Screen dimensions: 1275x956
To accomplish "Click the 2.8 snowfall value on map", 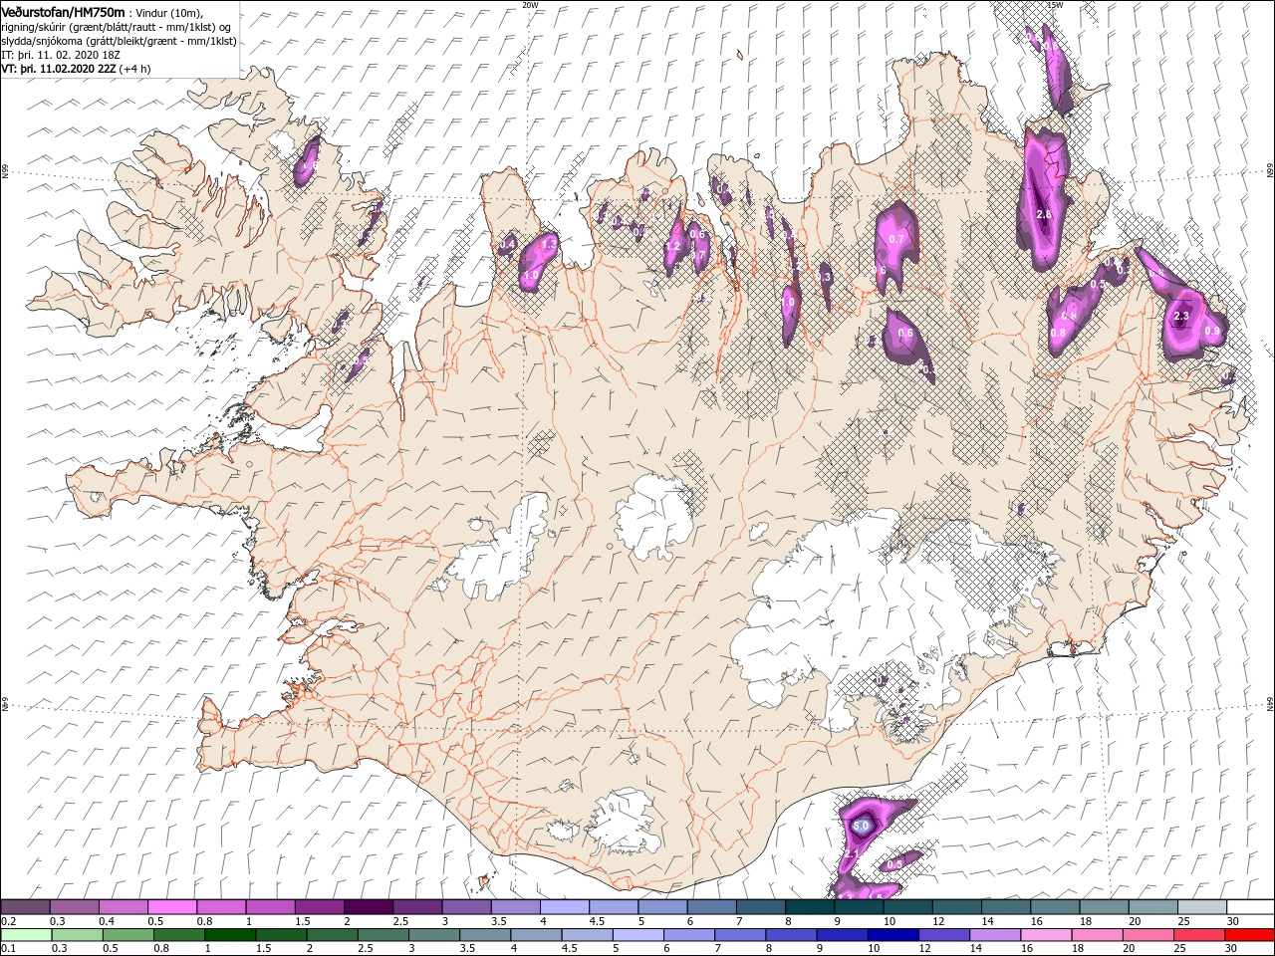I will click(x=1044, y=215).
